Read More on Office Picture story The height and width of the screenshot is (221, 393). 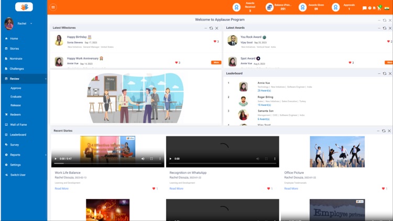(291, 189)
